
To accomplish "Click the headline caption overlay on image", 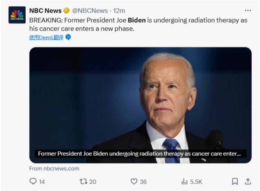I will point(137,154).
